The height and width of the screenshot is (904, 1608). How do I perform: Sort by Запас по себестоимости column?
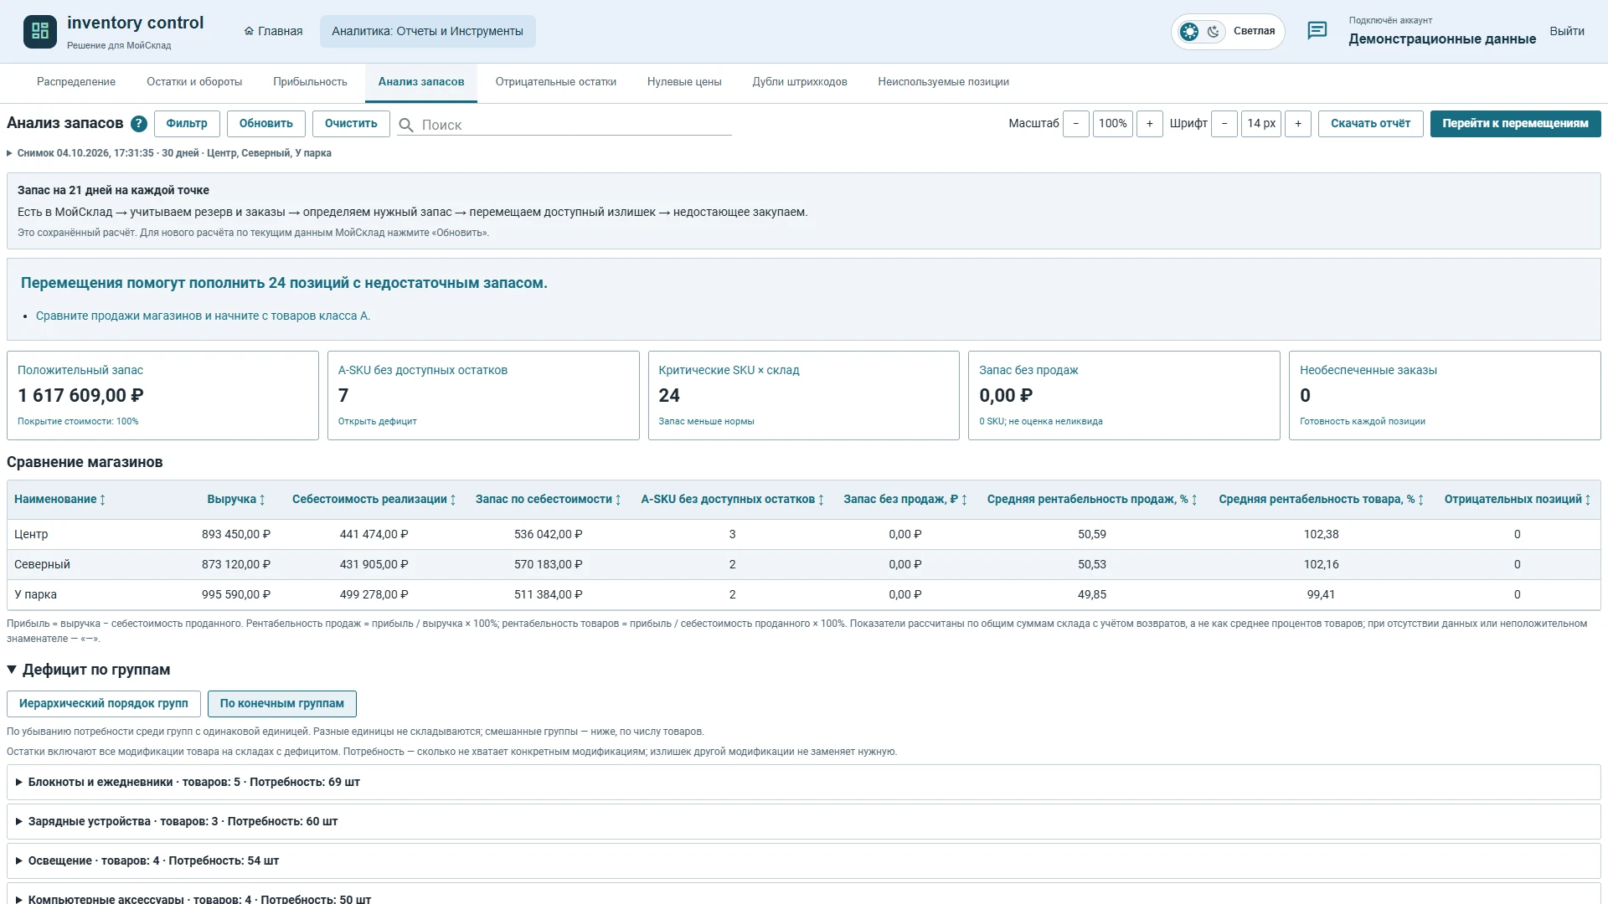[548, 500]
